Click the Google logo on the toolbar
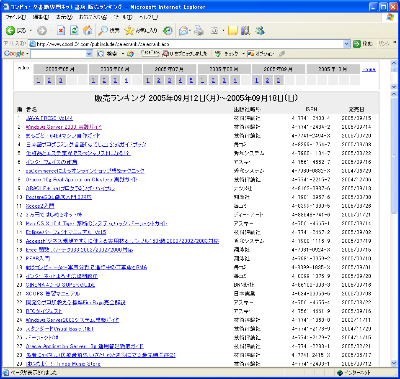Viewport: 400px width, 379px height. click(x=14, y=54)
